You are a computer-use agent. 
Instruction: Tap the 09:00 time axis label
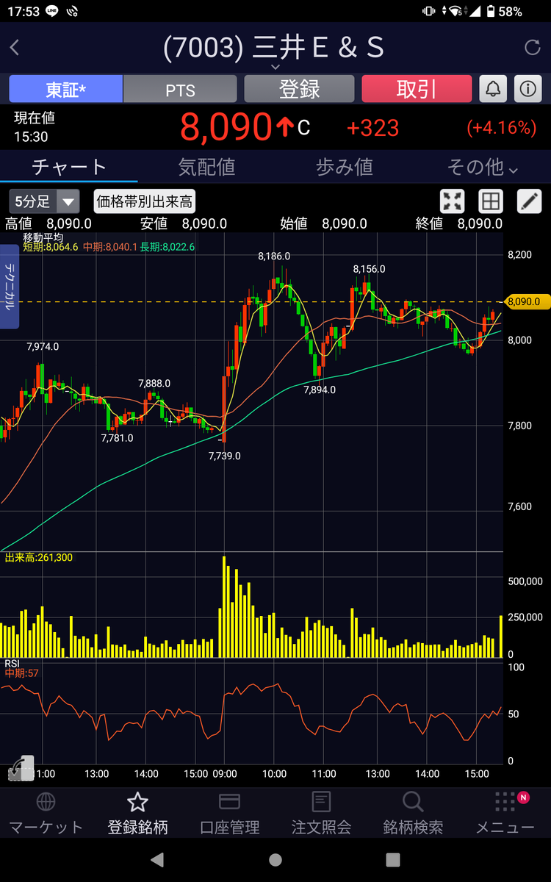click(x=225, y=774)
